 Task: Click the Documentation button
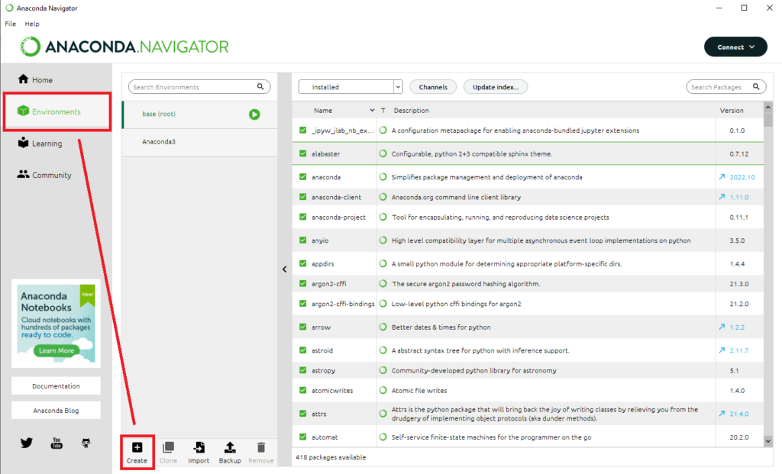tap(56, 385)
